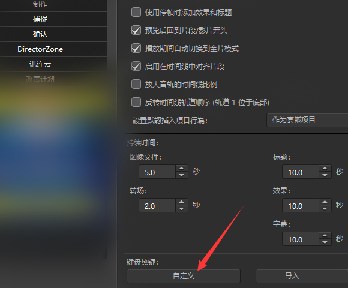Click 自定义 keyboard hotkeys button
The width and height of the screenshot is (348, 288).
coord(184,276)
